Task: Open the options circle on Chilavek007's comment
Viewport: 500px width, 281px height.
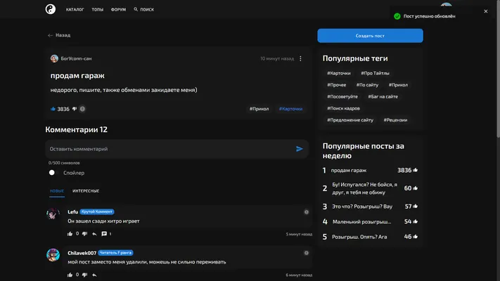Action: tap(306, 253)
